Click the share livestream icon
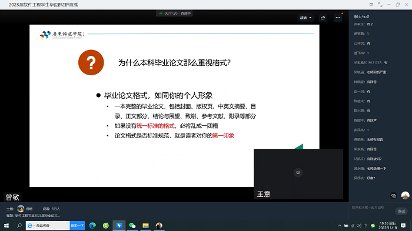The image size is (412, 231). [323, 18]
